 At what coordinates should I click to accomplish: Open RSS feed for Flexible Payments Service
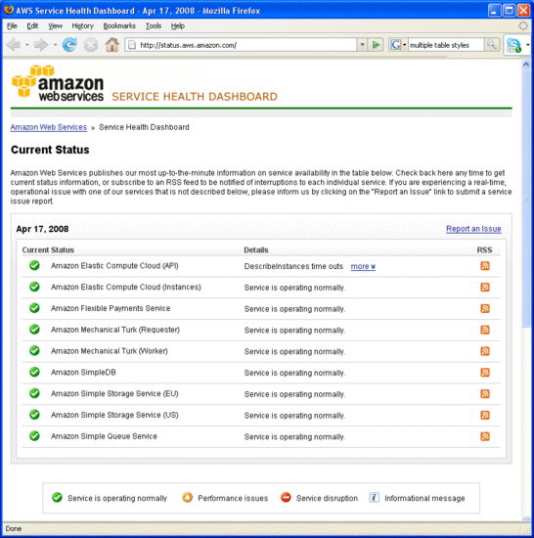tap(485, 308)
